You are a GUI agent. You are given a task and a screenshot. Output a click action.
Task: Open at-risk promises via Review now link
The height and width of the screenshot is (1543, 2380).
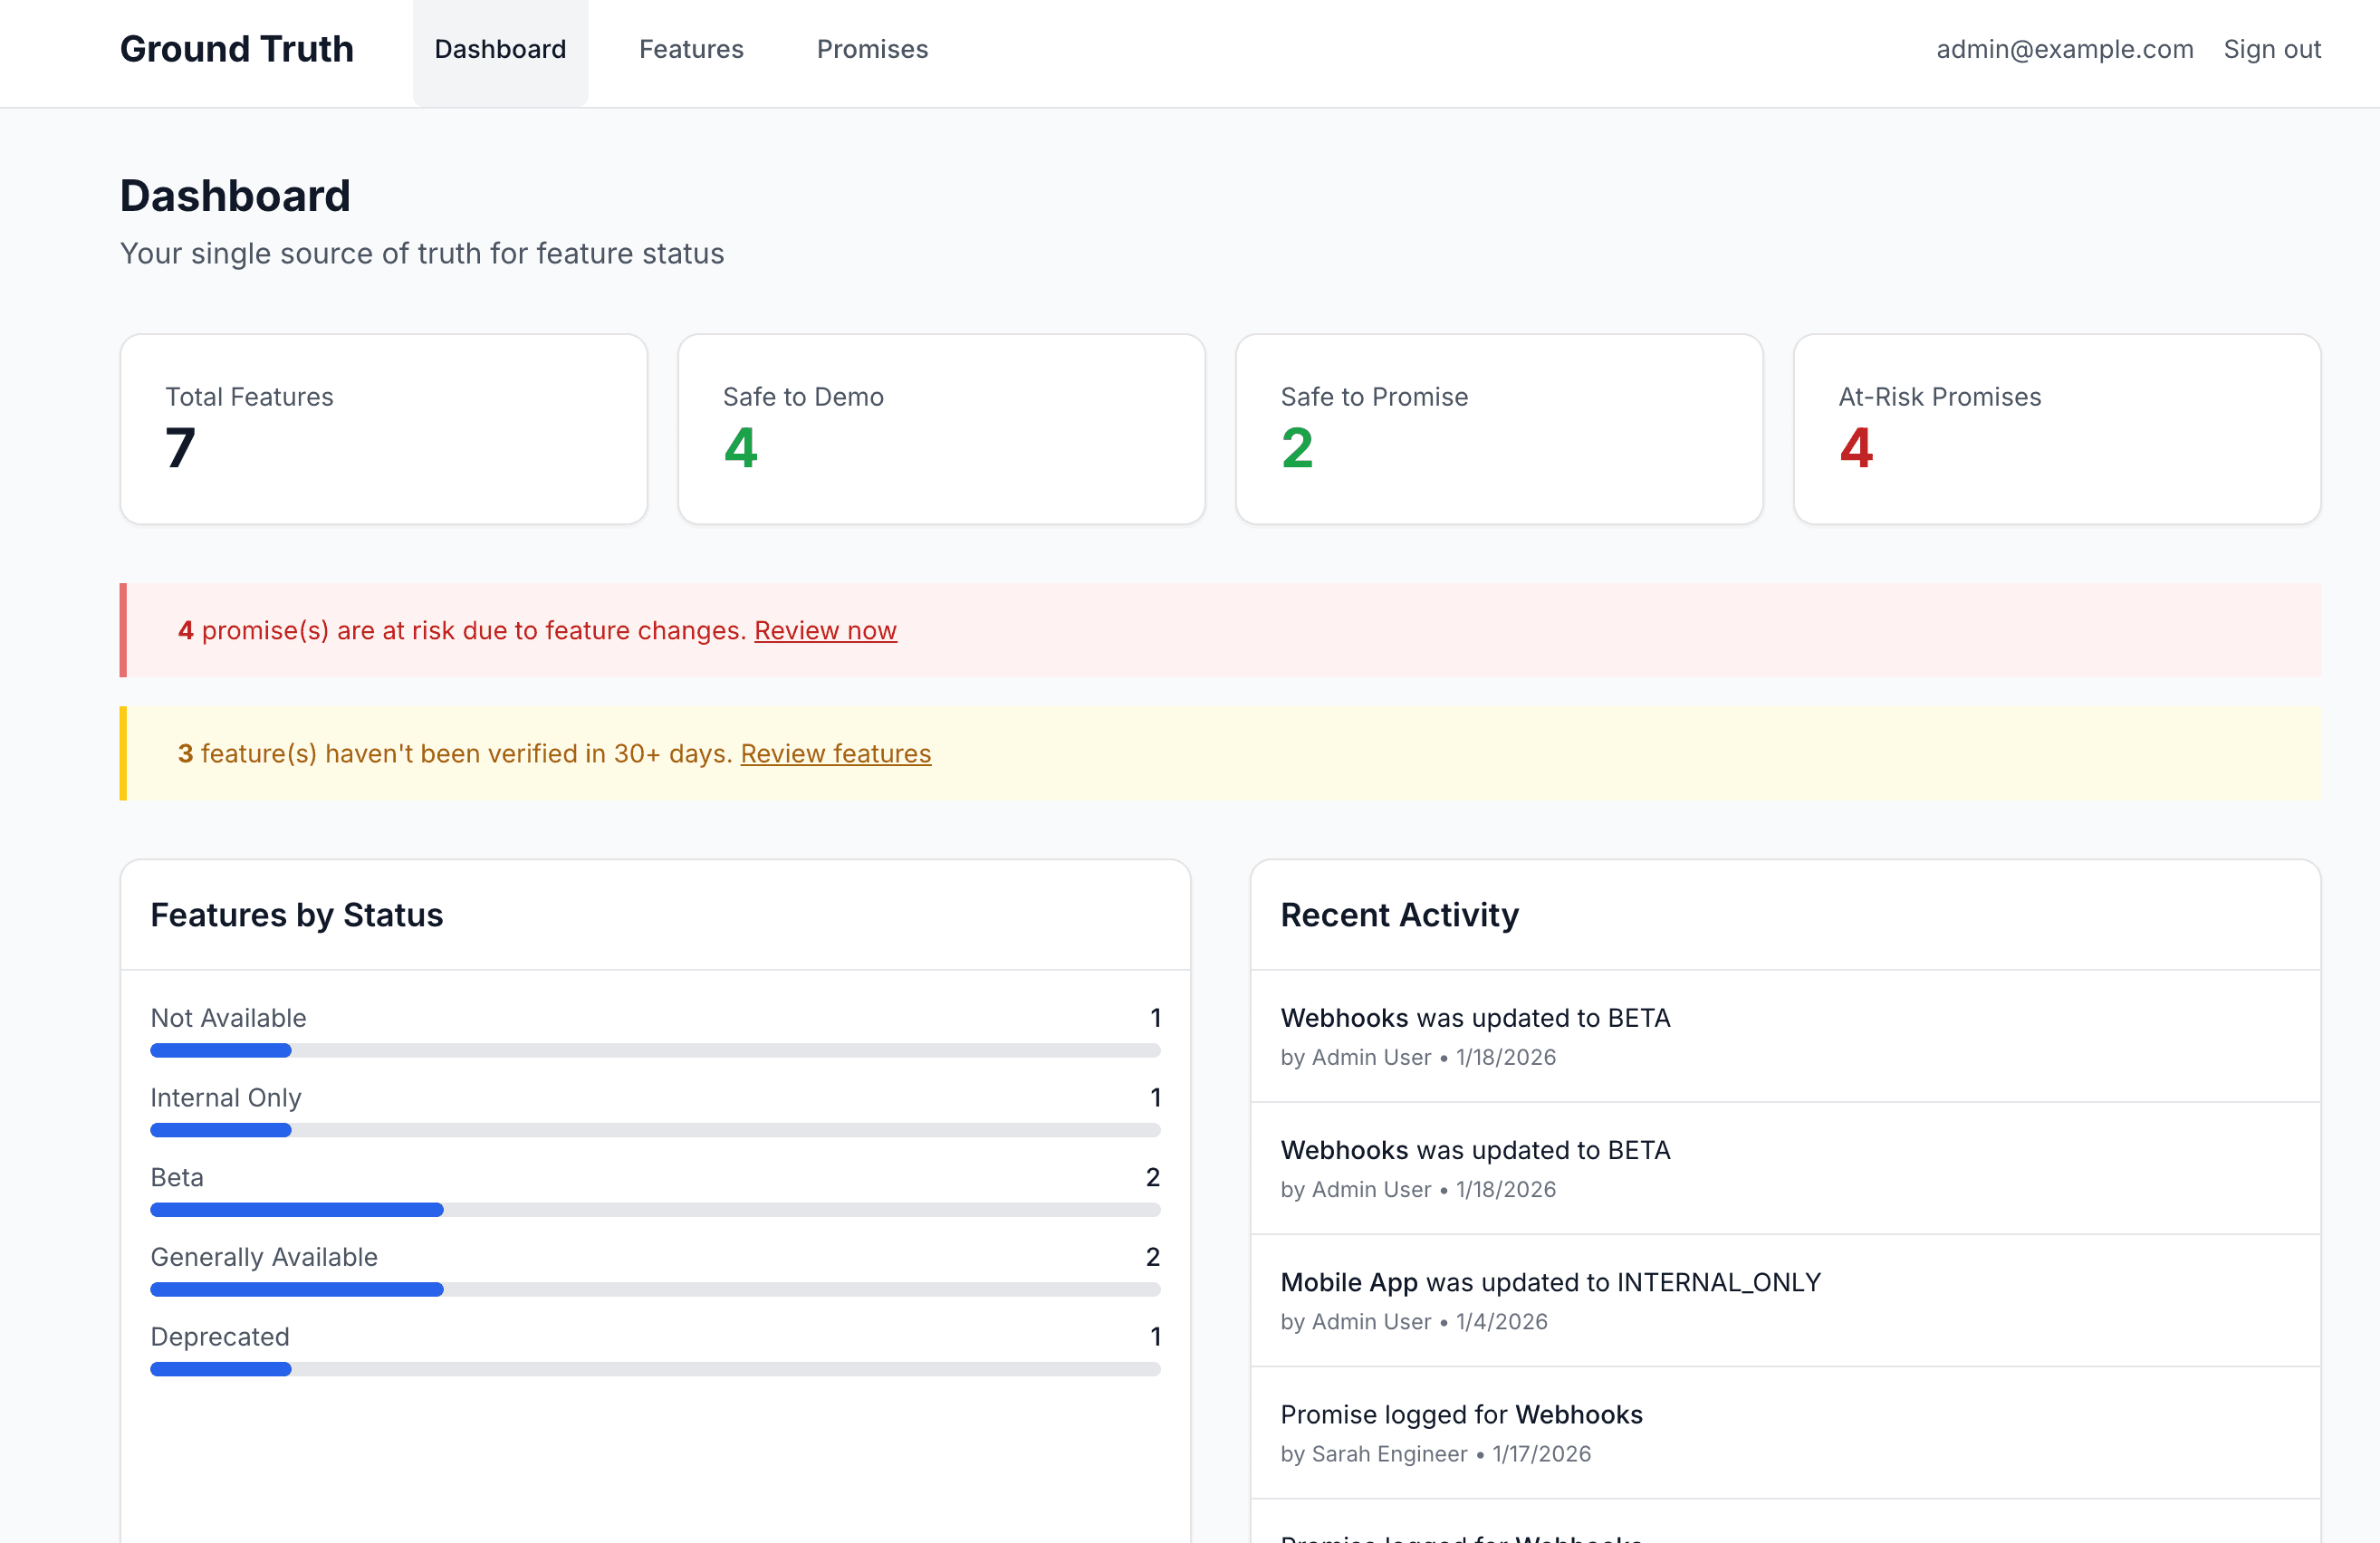coord(825,630)
